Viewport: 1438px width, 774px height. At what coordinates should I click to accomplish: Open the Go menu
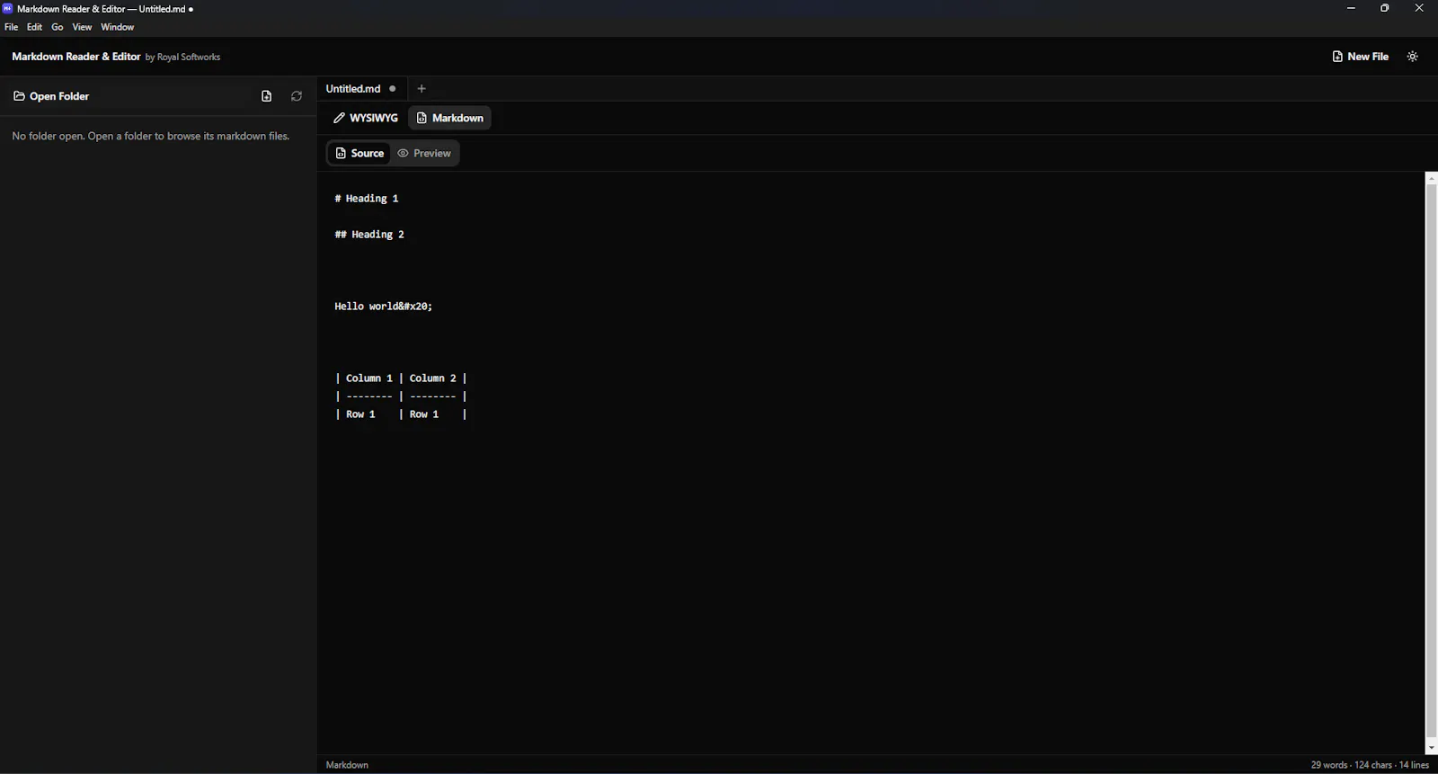[58, 27]
